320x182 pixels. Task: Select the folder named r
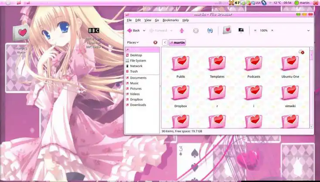tap(217, 93)
